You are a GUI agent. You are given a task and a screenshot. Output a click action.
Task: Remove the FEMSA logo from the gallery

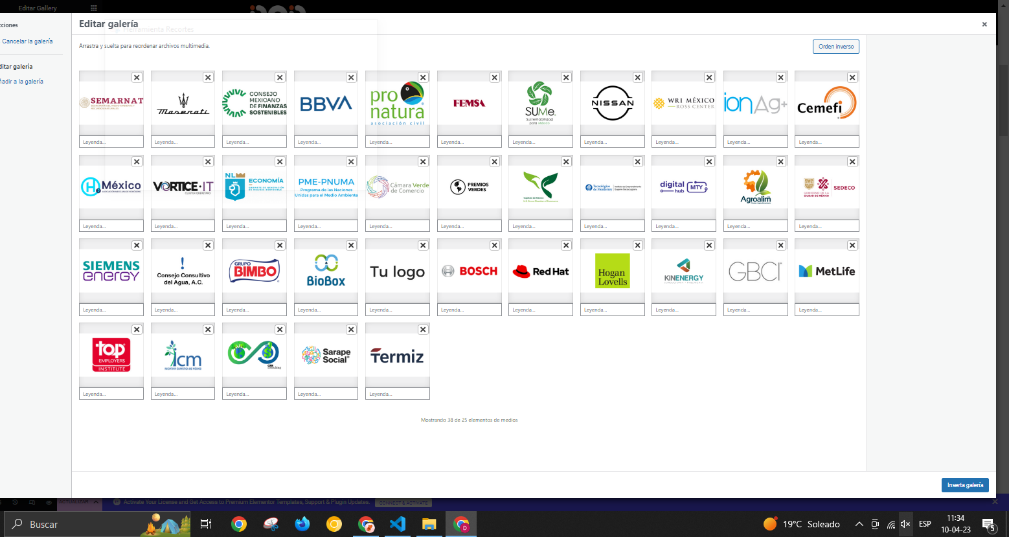494,78
